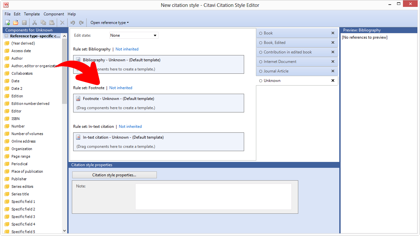Select Contribution in edited book radio circle
The image size is (420, 236).
pyautogui.click(x=261, y=52)
